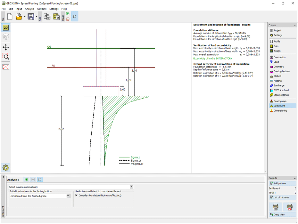Open the Analysis menu
The height and width of the screenshot is (224, 298).
point(29,9)
